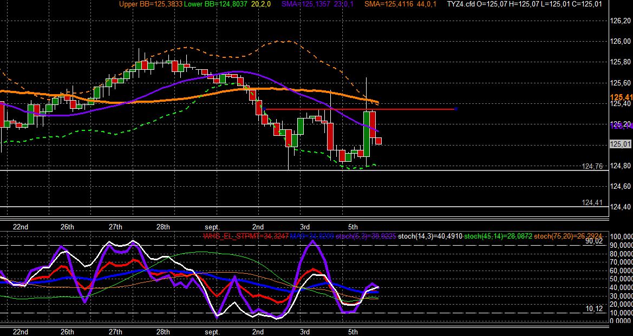Click the 27th date on price chart axis
This screenshot has width=633, height=336.
(115, 227)
